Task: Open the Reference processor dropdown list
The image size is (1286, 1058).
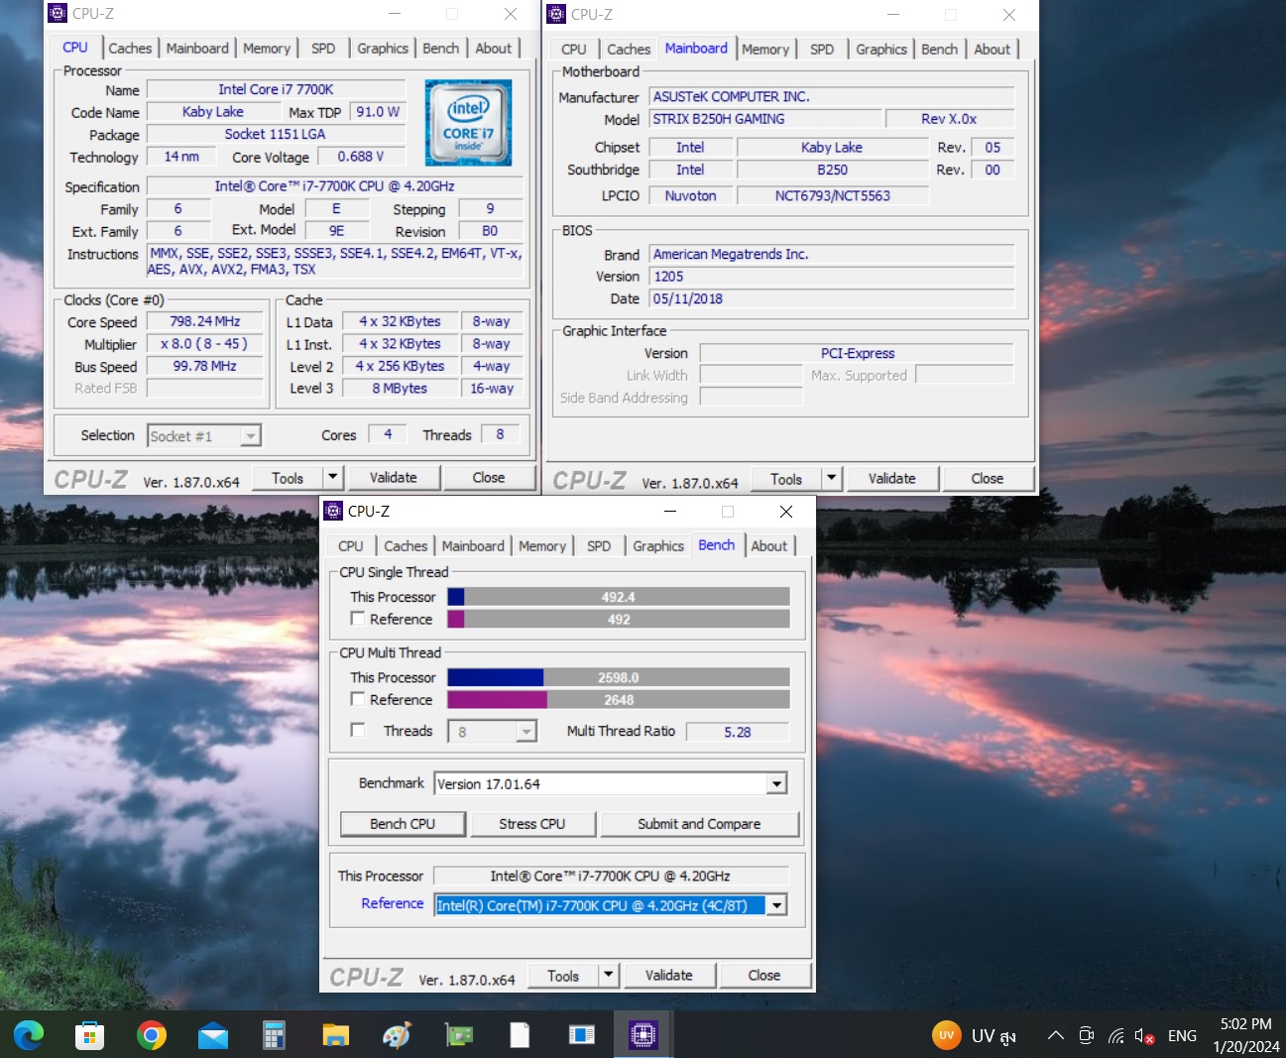Action: 776,905
